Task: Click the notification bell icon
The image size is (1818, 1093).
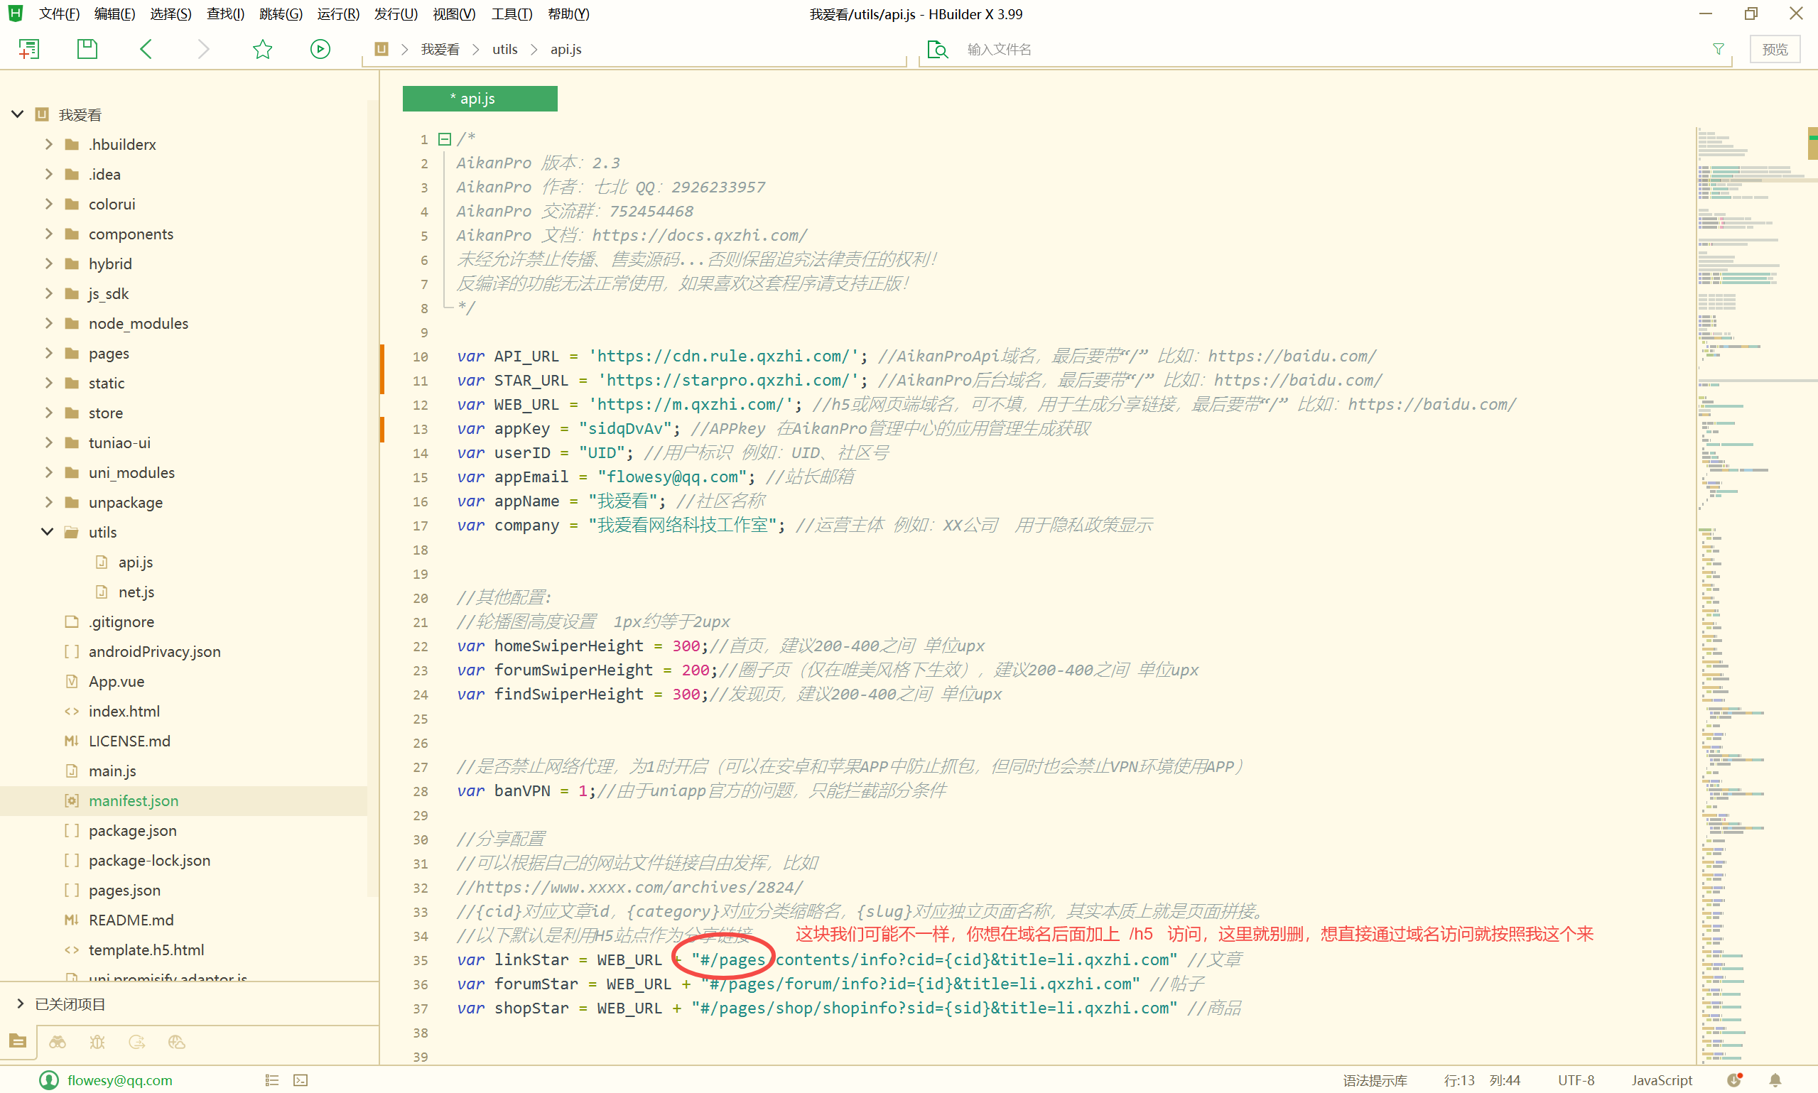Action: 1775,1080
